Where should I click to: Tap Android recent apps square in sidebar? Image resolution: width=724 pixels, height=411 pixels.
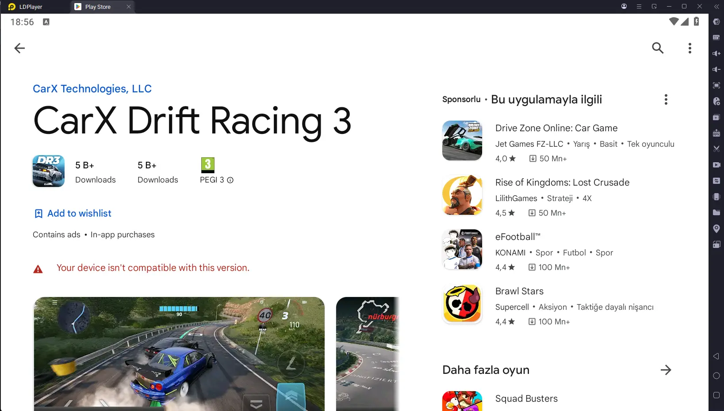(716, 395)
